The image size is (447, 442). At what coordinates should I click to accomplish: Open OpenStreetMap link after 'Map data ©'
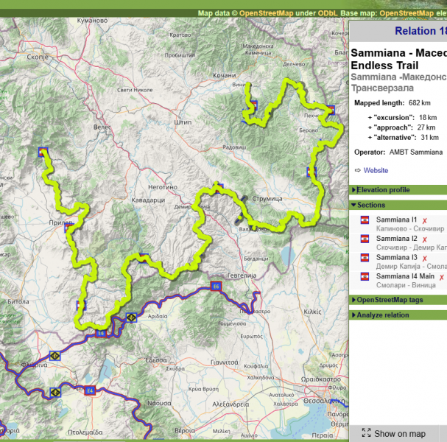coord(266,13)
